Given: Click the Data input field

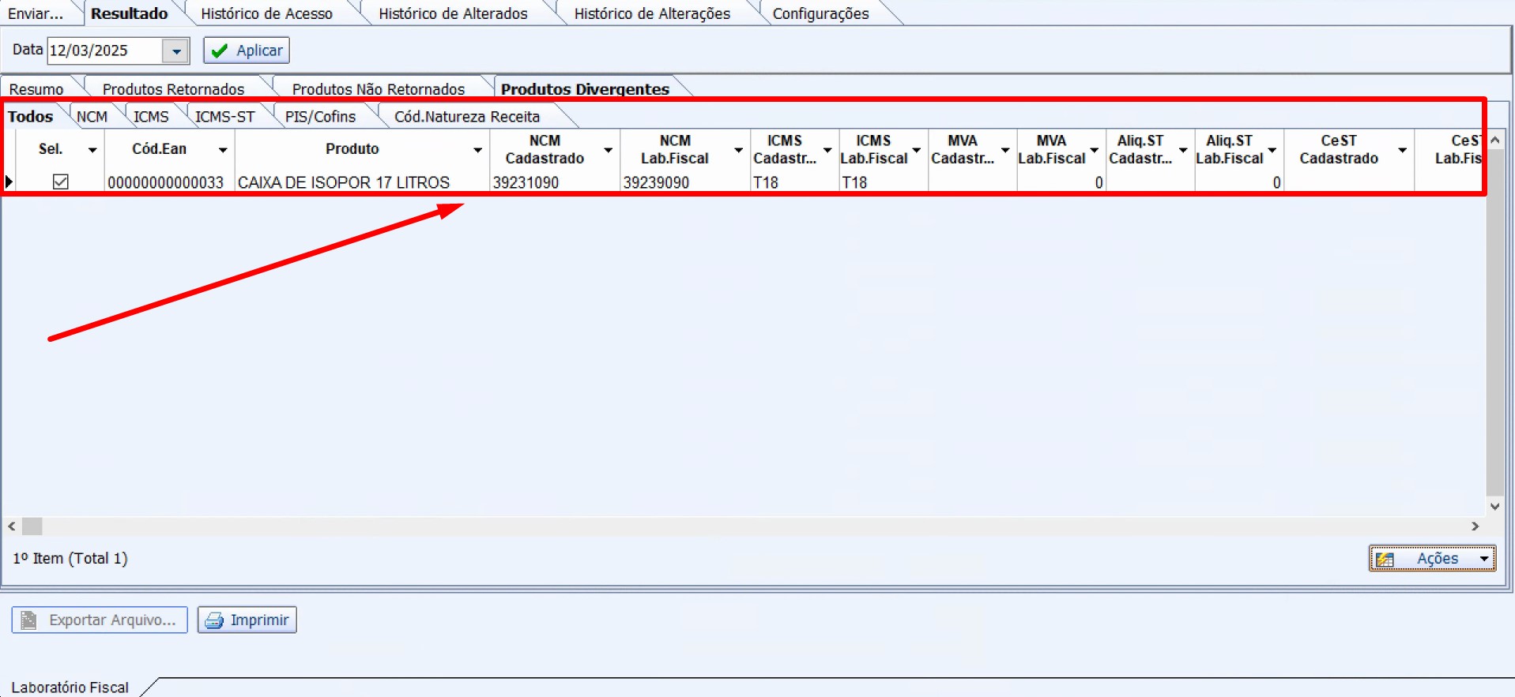Looking at the screenshot, I should tap(104, 51).
